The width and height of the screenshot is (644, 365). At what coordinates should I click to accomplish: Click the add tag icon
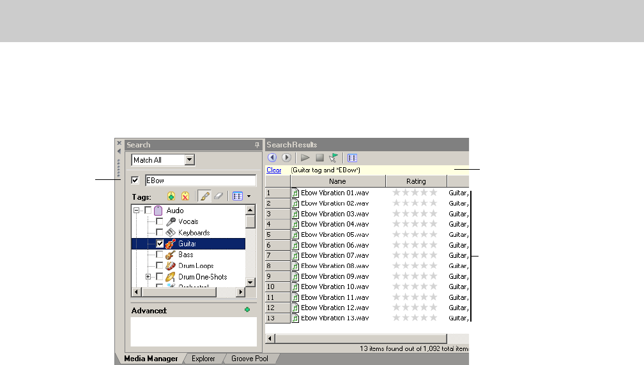(x=171, y=196)
